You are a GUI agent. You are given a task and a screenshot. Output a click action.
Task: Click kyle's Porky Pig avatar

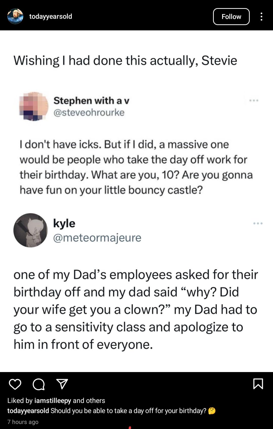point(31,232)
